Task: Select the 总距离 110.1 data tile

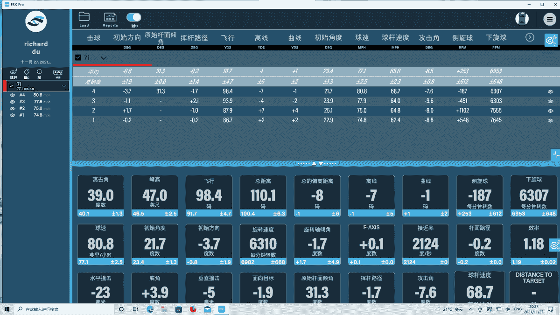Action: (263, 196)
